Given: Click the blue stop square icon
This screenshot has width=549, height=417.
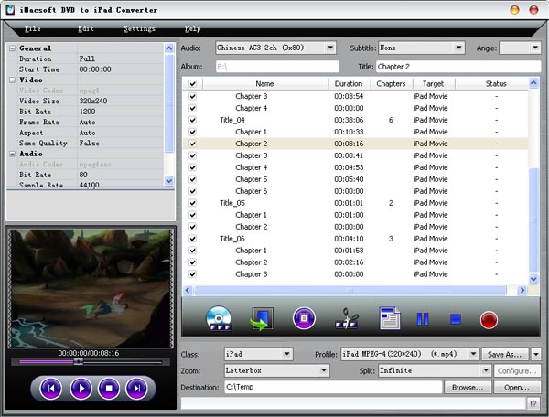Looking at the screenshot, I should (455, 319).
